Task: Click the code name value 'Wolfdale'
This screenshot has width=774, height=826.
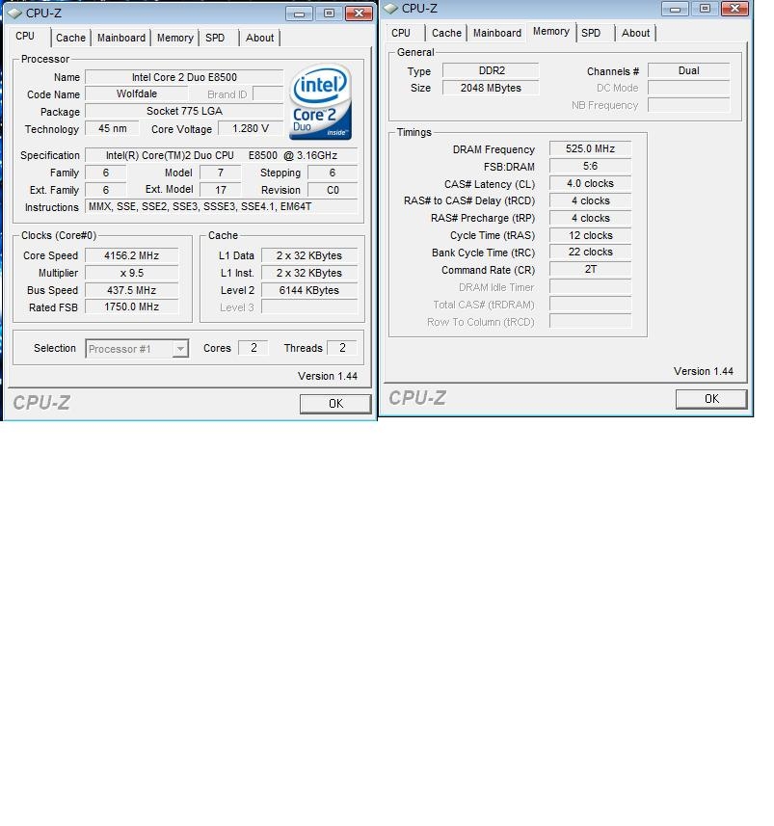Action: (137, 93)
